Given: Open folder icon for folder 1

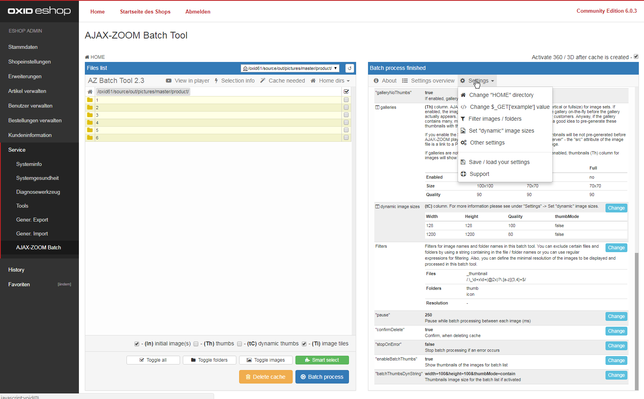Looking at the screenshot, I should 90,100.
